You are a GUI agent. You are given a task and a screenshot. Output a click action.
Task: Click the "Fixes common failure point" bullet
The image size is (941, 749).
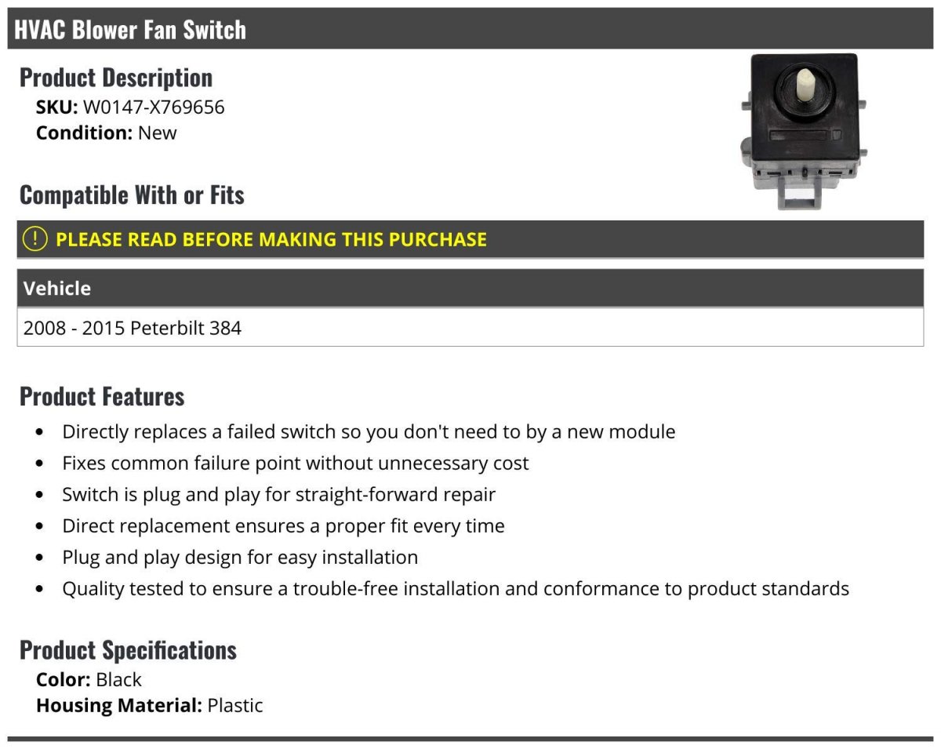(x=296, y=463)
